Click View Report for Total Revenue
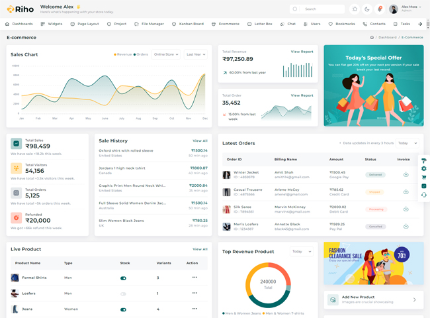 click(x=302, y=52)
